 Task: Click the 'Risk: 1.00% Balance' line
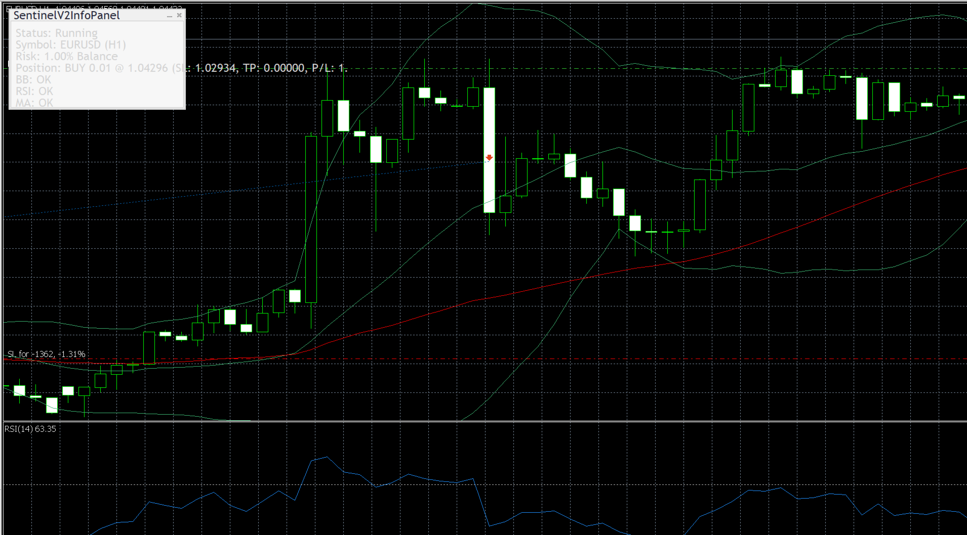click(66, 56)
